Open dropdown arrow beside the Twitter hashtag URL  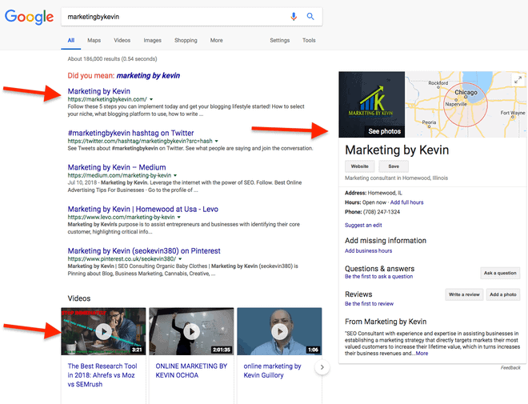(217, 141)
